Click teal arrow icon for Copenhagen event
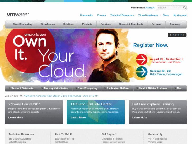Image resolution: width=192 pixels, height=144 pixels. 142,72
